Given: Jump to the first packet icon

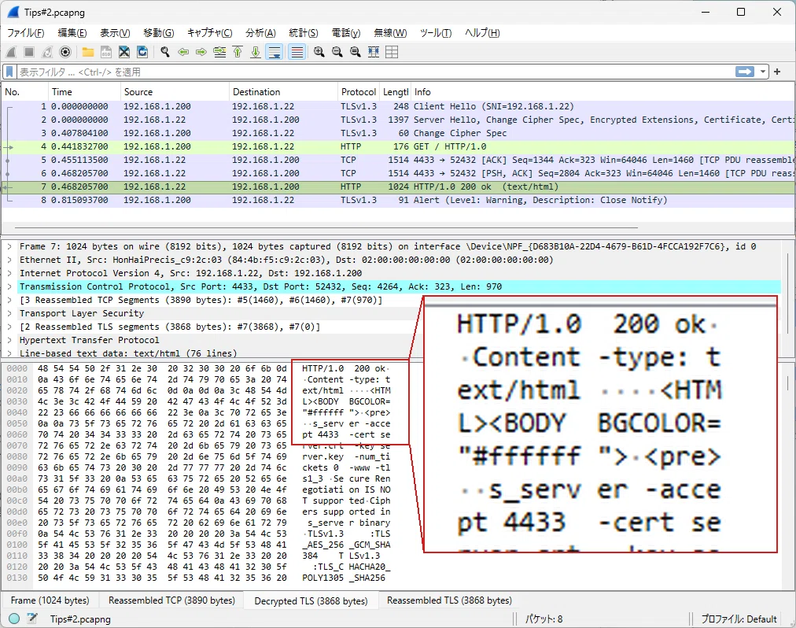Looking at the screenshot, I should pyautogui.click(x=238, y=52).
